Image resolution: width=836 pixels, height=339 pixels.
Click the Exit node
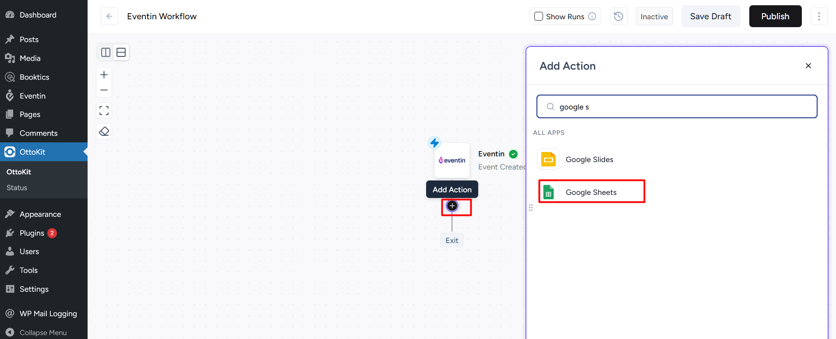(452, 240)
